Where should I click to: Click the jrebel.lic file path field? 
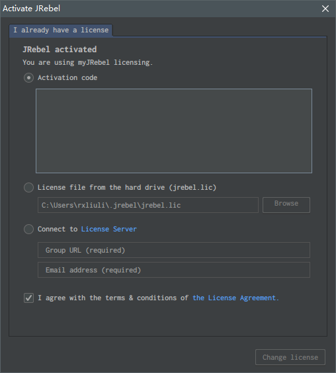point(148,205)
